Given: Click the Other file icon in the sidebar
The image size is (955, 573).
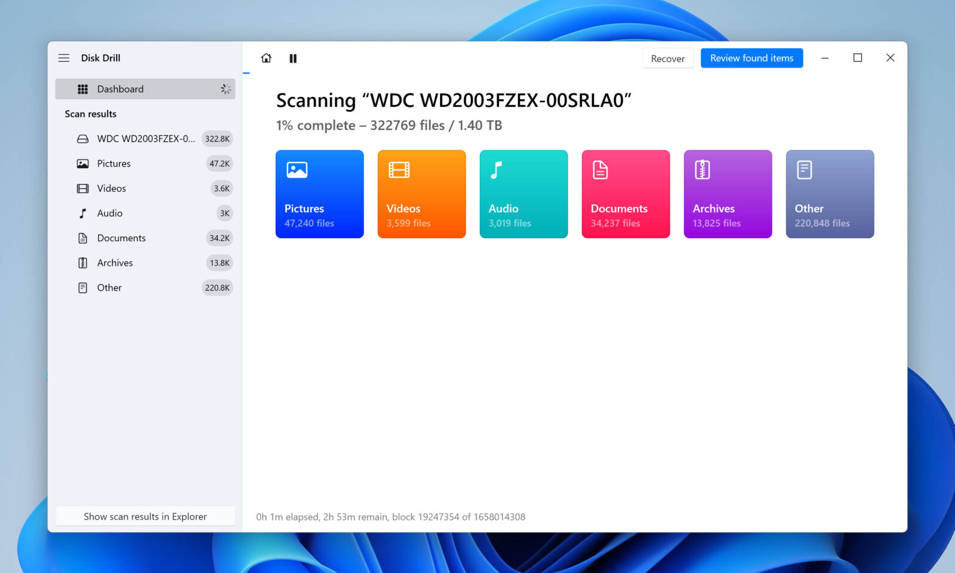Looking at the screenshot, I should (82, 287).
